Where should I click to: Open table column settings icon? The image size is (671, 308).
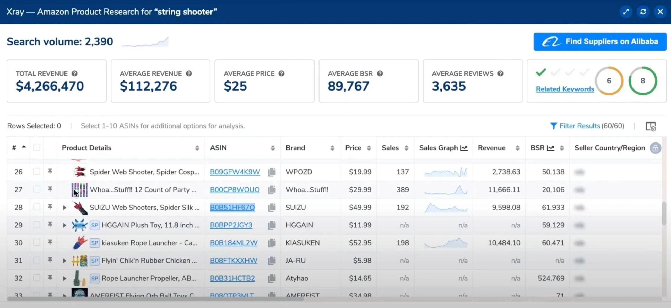(651, 126)
